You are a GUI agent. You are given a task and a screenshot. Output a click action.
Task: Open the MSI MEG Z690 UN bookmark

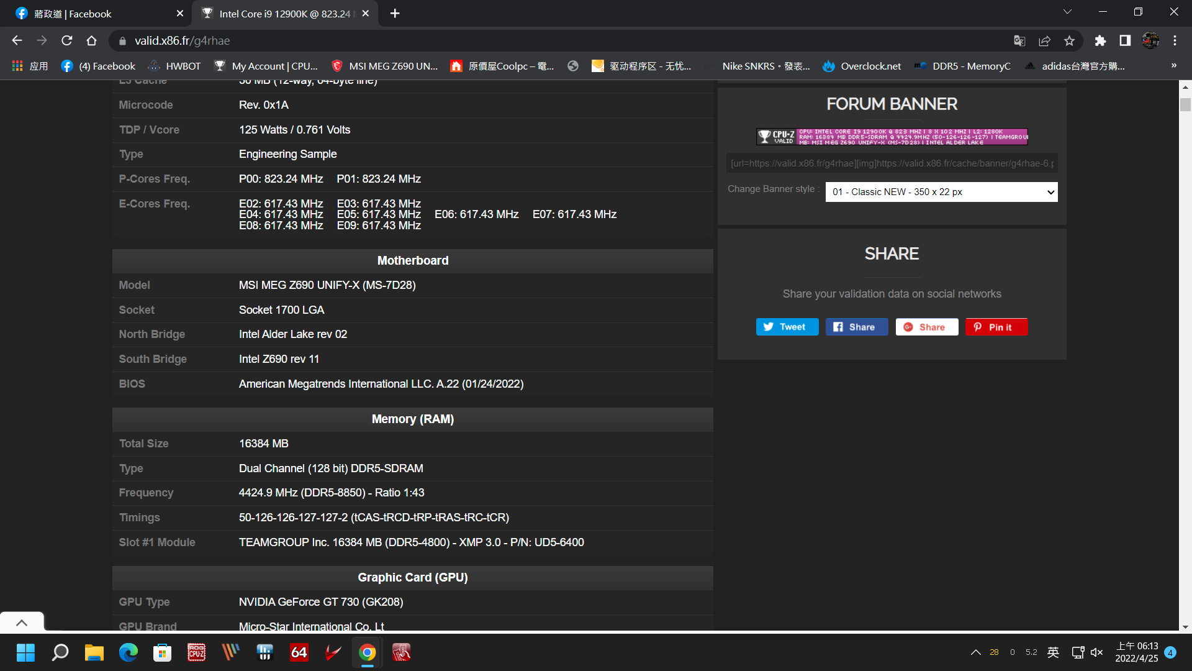[385, 66]
